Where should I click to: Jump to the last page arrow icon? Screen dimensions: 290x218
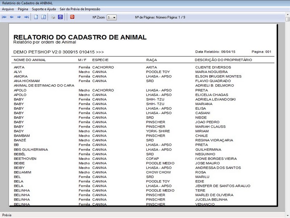pyautogui.click(x=26, y=17)
